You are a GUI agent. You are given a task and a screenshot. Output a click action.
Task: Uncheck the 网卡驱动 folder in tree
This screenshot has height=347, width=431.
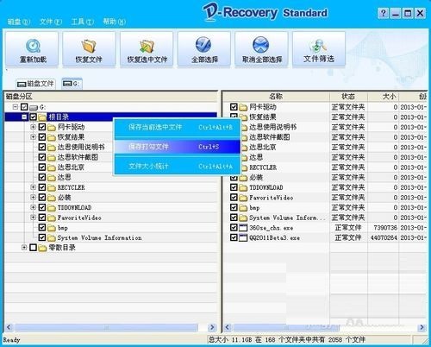42,127
